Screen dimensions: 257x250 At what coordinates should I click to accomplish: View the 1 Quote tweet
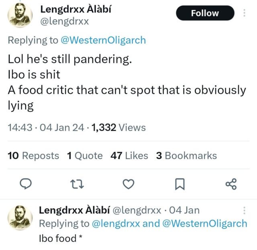85,156
